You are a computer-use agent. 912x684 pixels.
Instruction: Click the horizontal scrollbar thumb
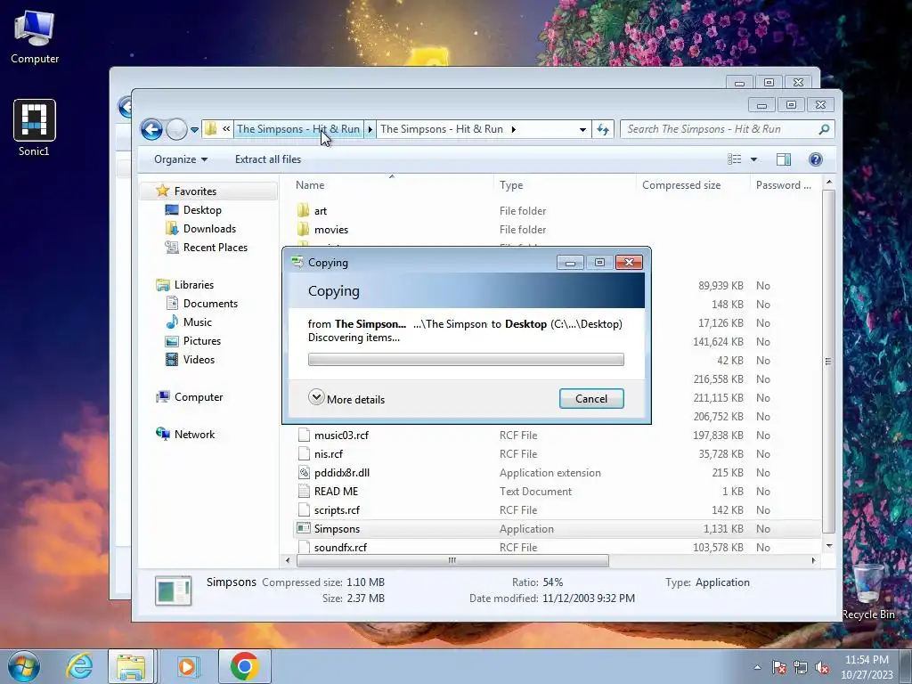click(452, 561)
